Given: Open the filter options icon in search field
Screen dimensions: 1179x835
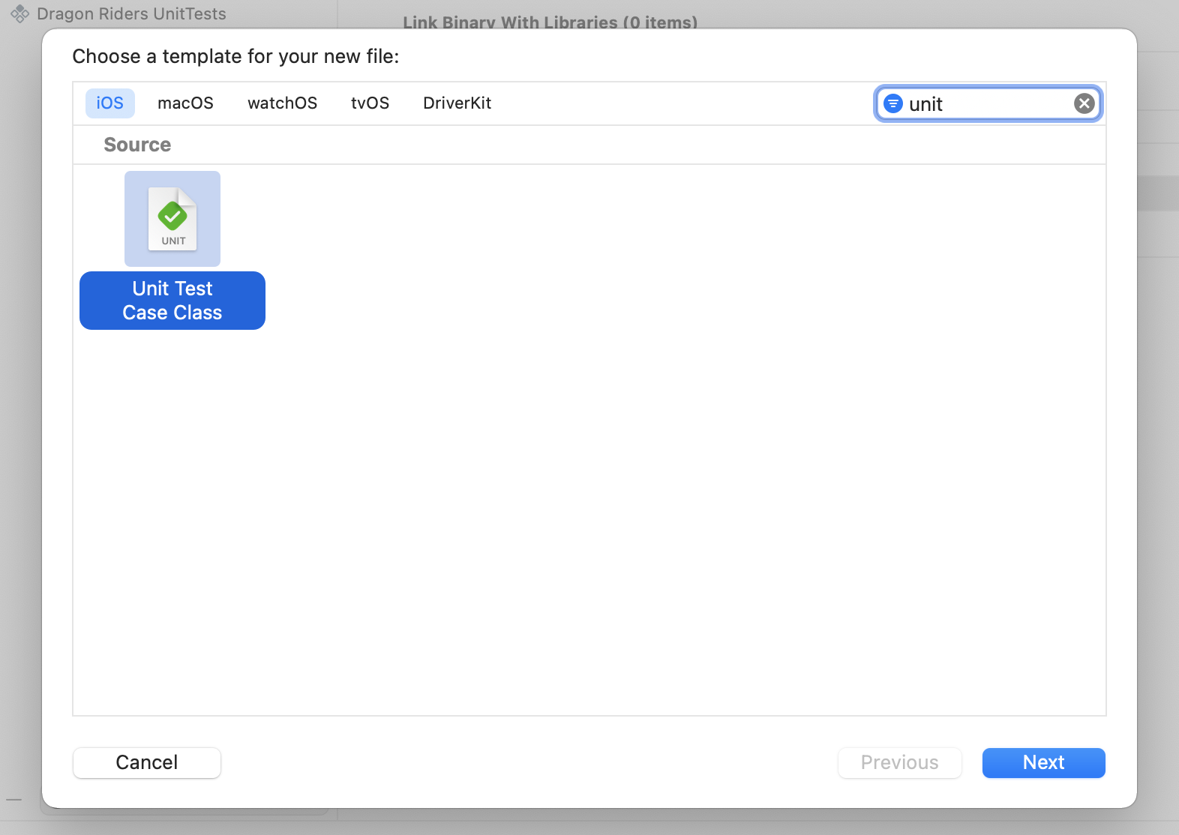Looking at the screenshot, I should tap(892, 103).
